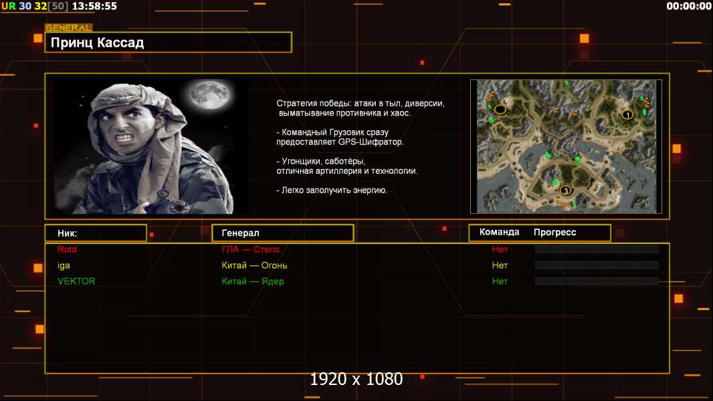
Task: Click start position marker 1 on minimap
Action: 628,115
